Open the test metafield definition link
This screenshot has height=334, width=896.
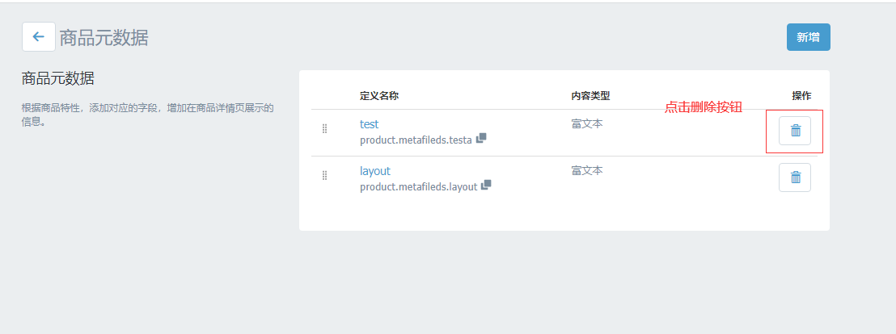coord(369,123)
